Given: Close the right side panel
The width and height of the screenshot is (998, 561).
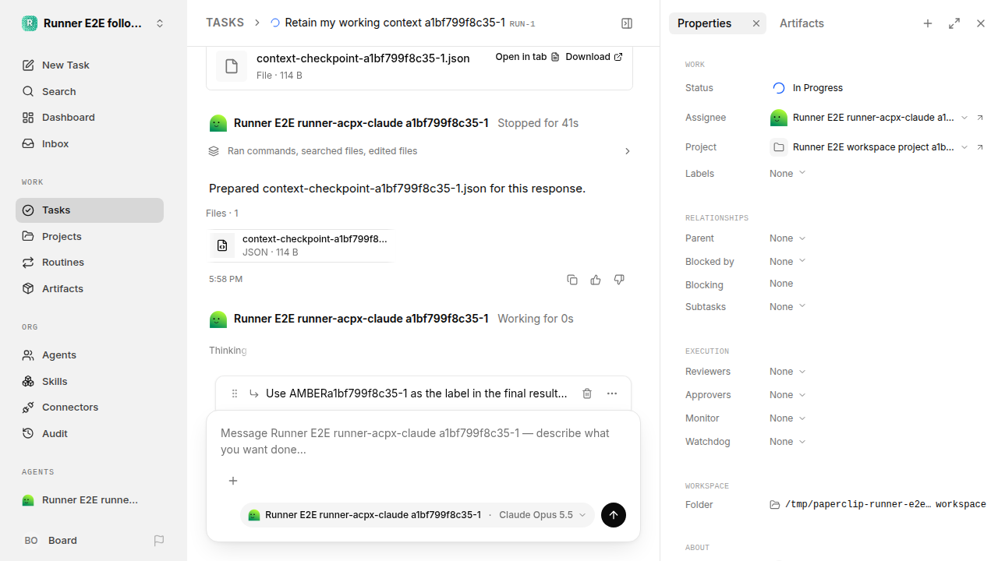Looking at the screenshot, I should click(x=981, y=23).
